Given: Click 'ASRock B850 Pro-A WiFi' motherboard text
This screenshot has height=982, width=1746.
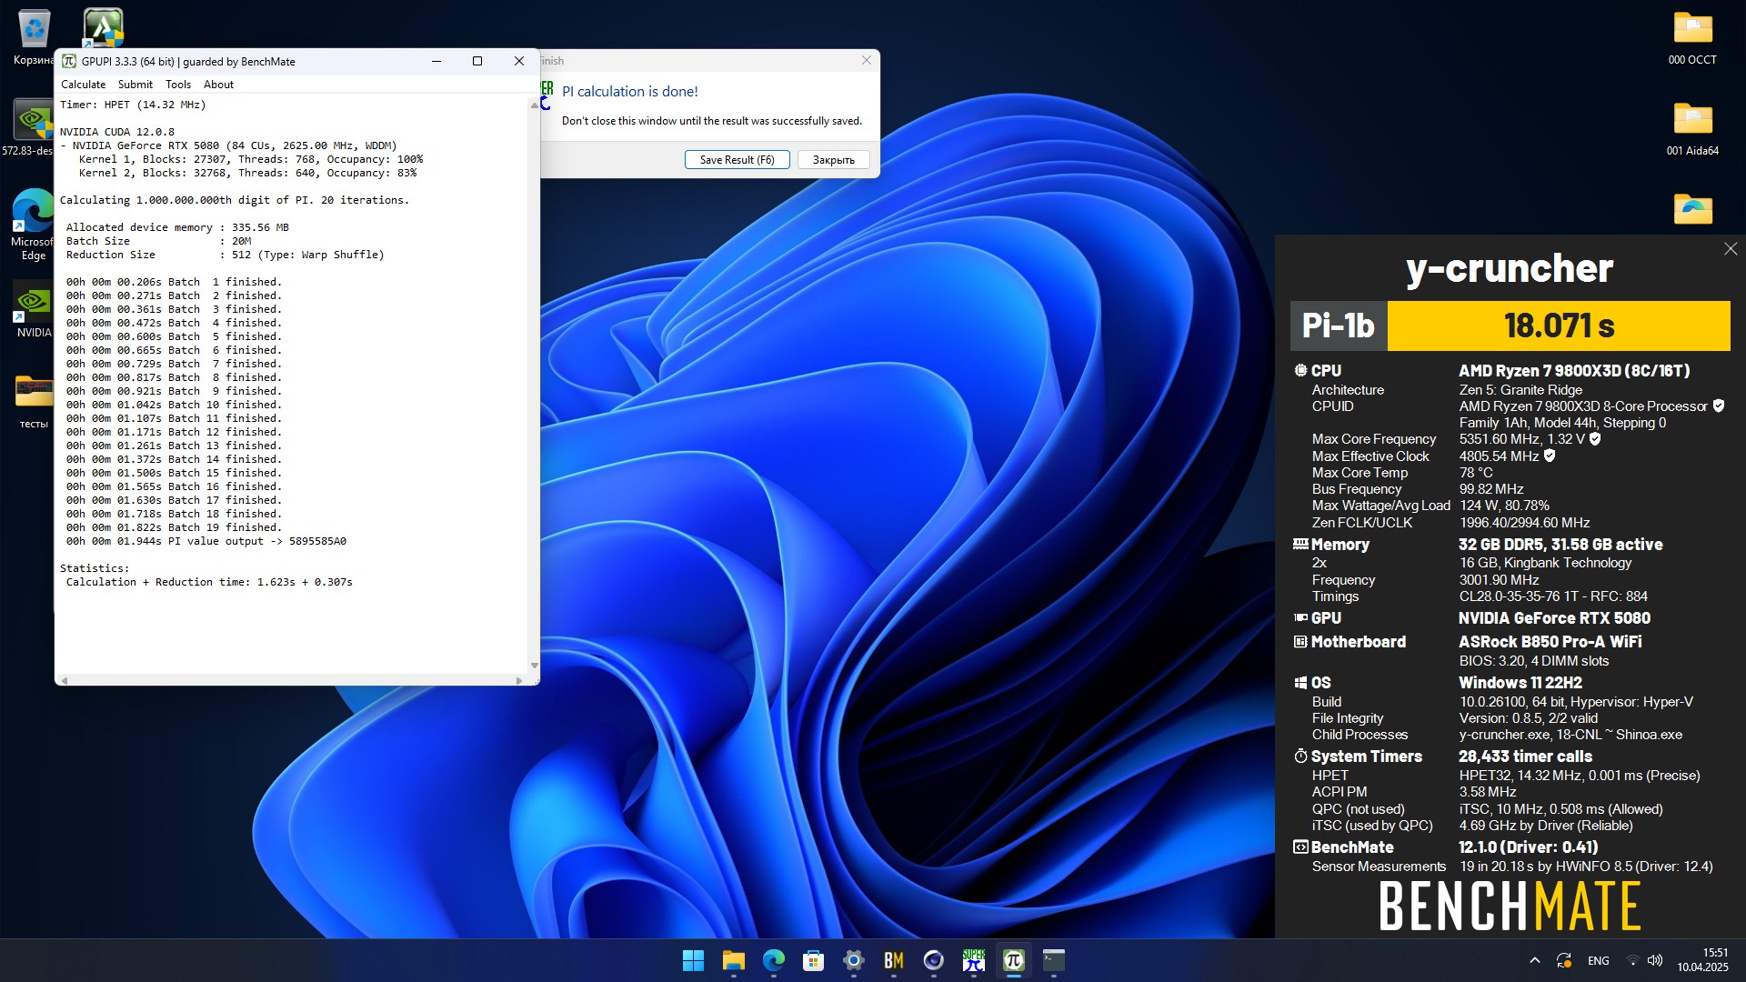Looking at the screenshot, I should tap(1550, 642).
